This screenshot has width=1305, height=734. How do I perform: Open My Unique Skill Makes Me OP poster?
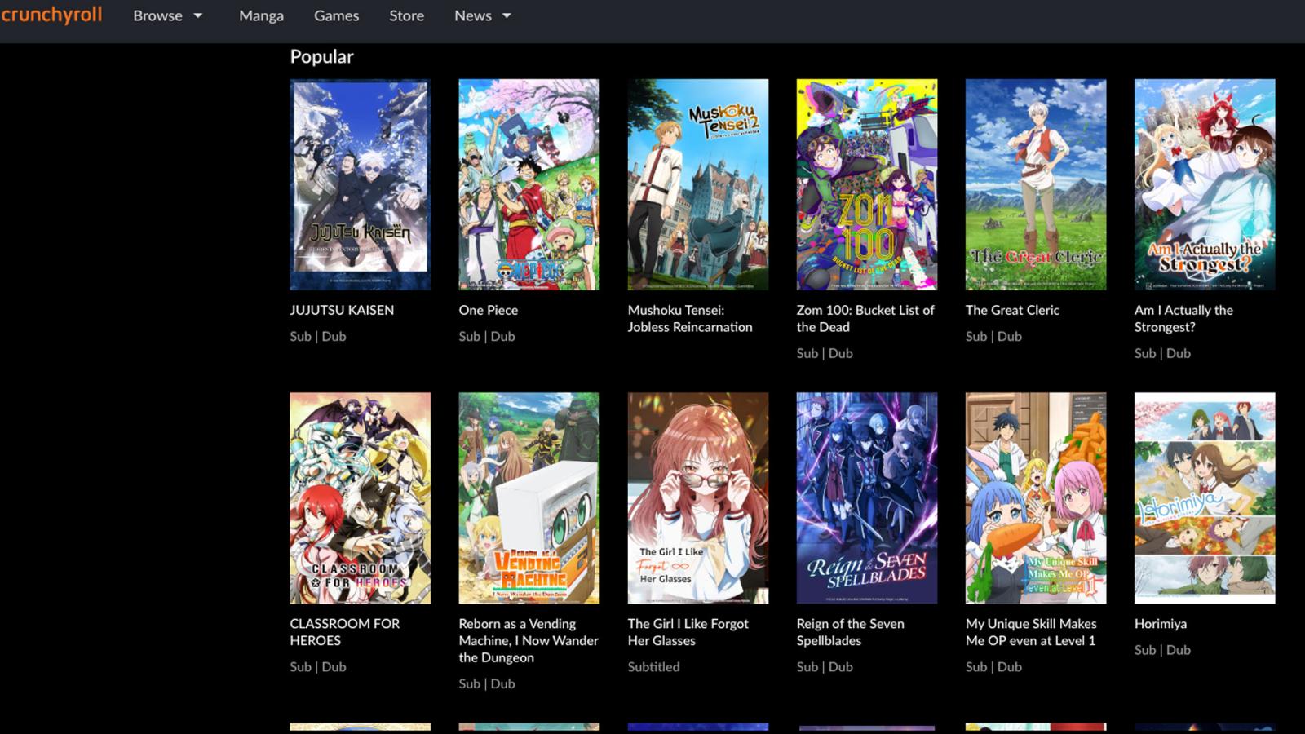pos(1035,498)
